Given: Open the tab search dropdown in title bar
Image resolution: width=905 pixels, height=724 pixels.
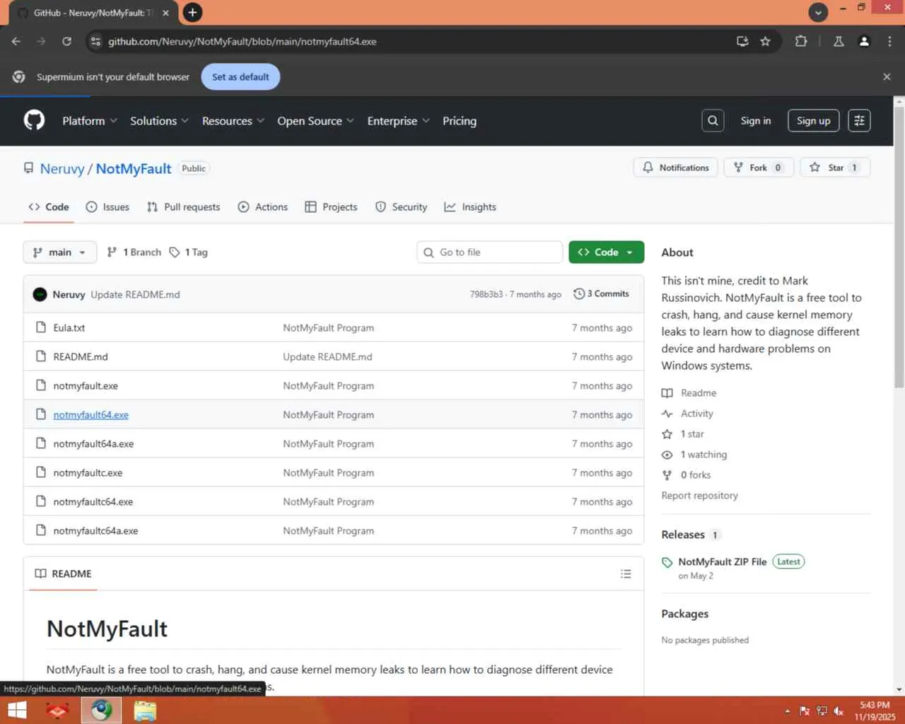Looking at the screenshot, I should (x=818, y=12).
